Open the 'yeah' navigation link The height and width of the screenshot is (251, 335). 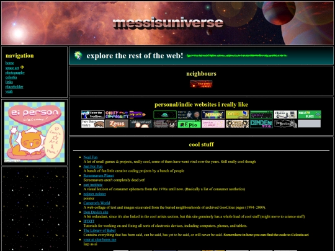pyautogui.click(x=9, y=91)
